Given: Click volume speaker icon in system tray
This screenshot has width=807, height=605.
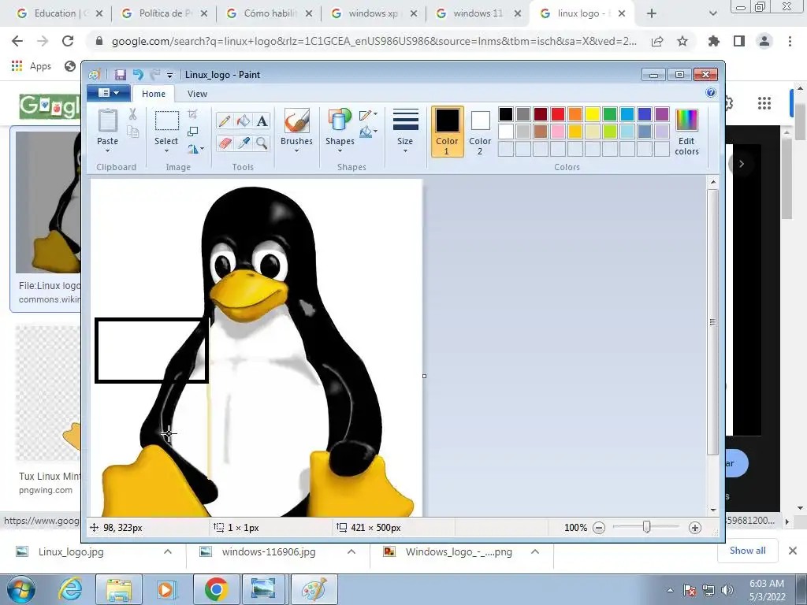Looking at the screenshot, I should [x=727, y=590].
